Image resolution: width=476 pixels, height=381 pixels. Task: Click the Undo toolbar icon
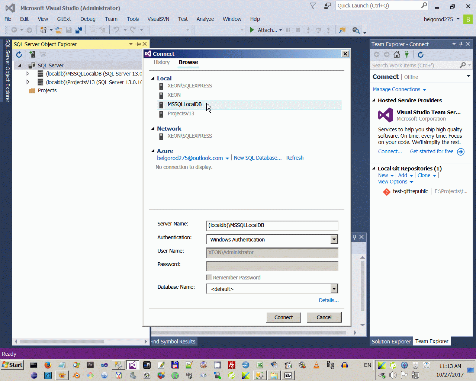116,30
